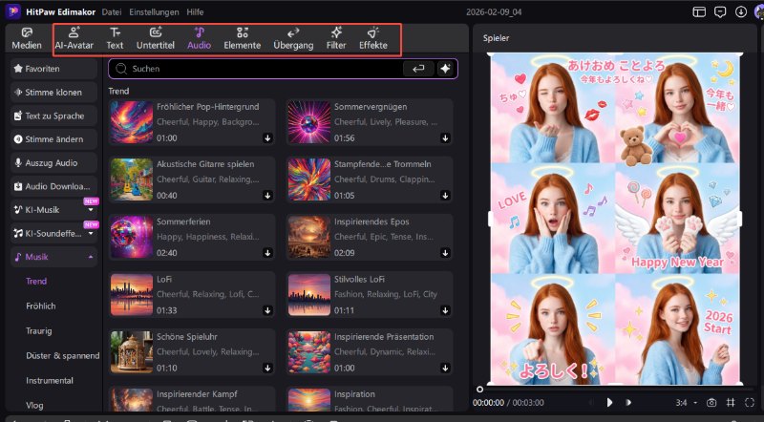Open Auszug Audio option
The width and height of the screenshot is (764, 422).
click(53, 162)
